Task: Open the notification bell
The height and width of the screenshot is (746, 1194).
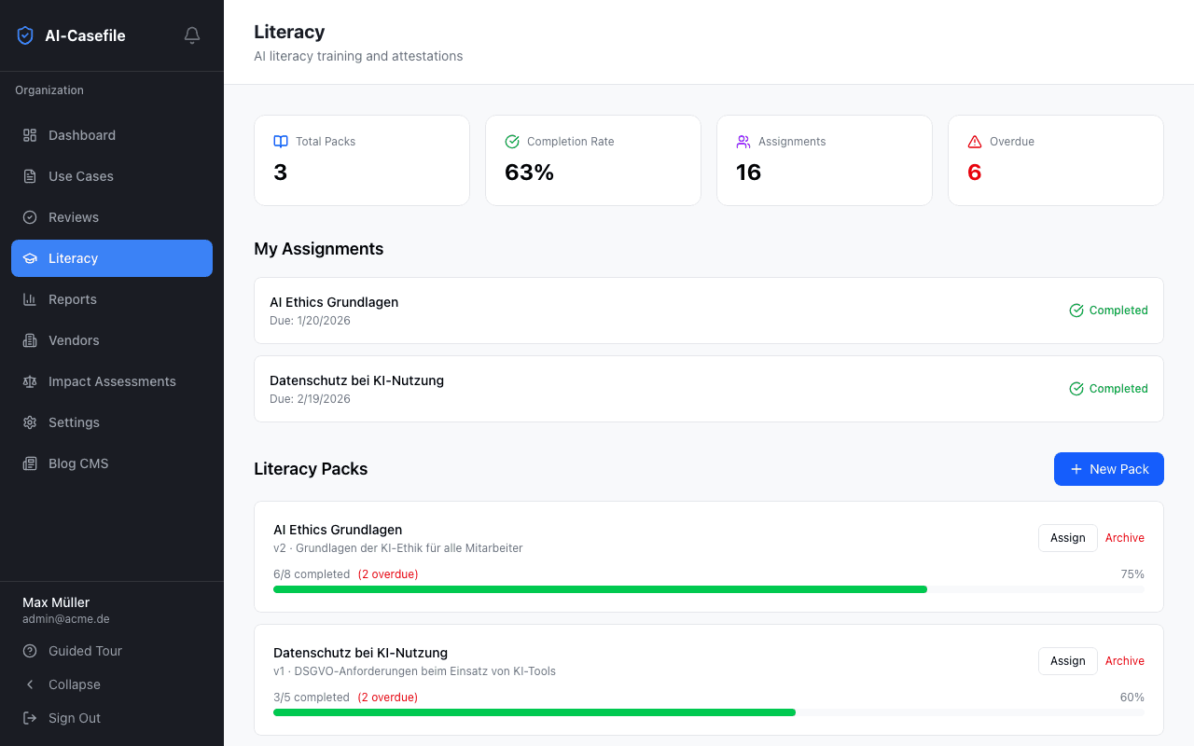Action: (191, 35)
